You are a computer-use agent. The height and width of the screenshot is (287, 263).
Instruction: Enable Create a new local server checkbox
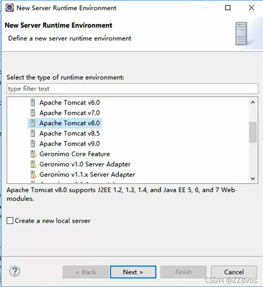coord(10,220)
